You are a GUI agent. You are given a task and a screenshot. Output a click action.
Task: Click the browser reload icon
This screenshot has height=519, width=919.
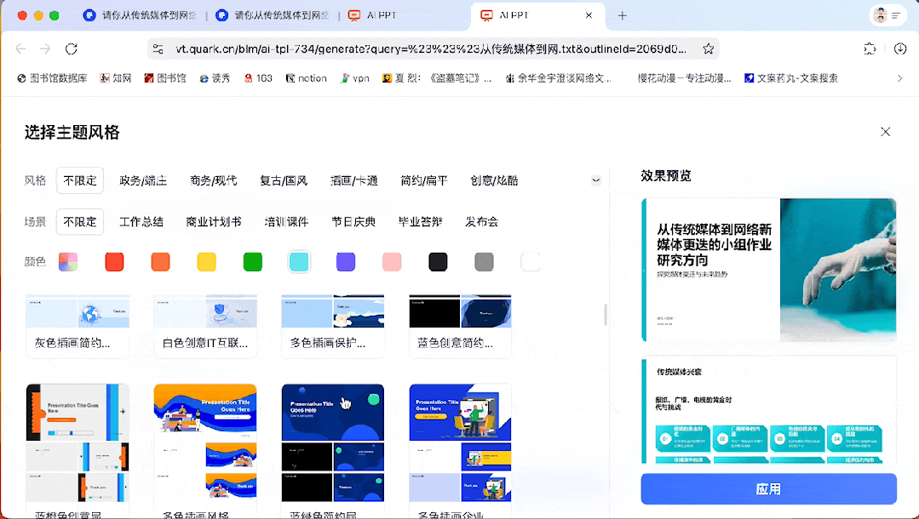pos(72,49)
